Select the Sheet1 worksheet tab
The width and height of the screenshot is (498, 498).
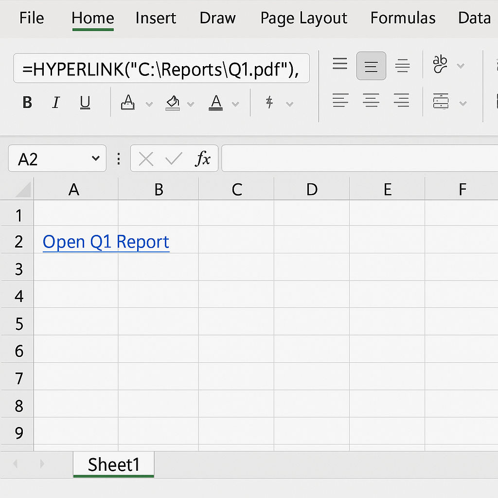coord(114,464)
